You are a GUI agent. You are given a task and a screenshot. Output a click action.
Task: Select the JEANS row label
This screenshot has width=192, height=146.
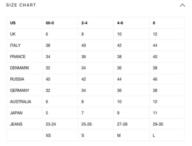tap(16, 124)
